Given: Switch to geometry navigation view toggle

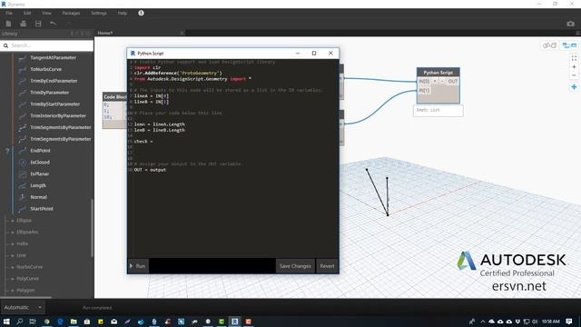Looking at the screenshot, I should [549, 45].
